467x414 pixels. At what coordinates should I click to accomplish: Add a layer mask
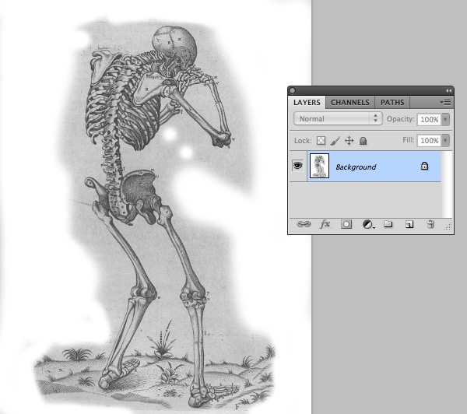(346, 224)
